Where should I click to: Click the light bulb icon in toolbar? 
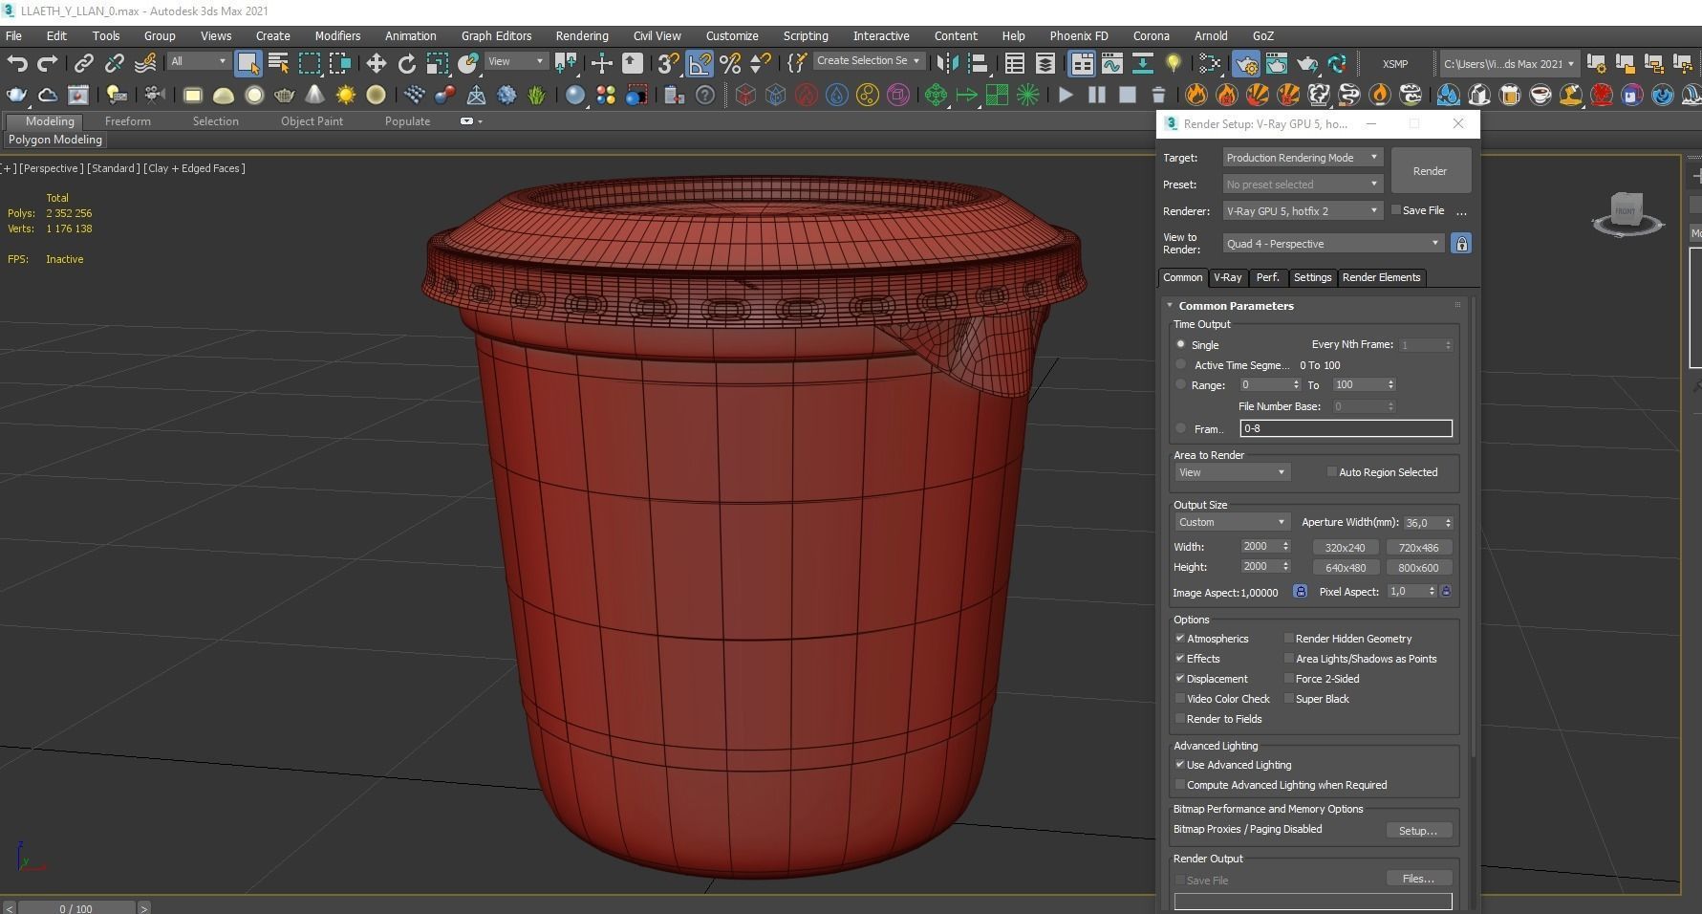tap(1174, 63)
